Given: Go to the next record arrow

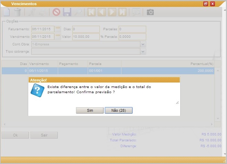Looking at the screenshot, I should 112,12.
